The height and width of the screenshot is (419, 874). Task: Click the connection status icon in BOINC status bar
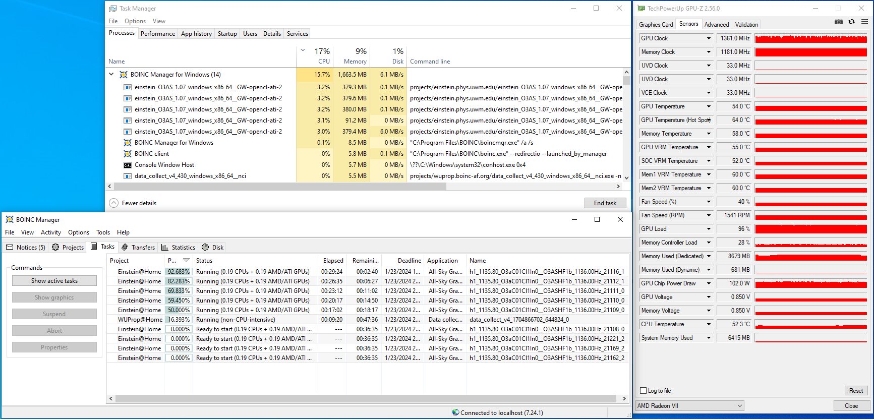point(455,412)
